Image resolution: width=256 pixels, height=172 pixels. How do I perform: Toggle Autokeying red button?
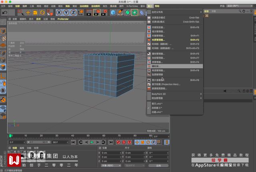coord(124,142)
